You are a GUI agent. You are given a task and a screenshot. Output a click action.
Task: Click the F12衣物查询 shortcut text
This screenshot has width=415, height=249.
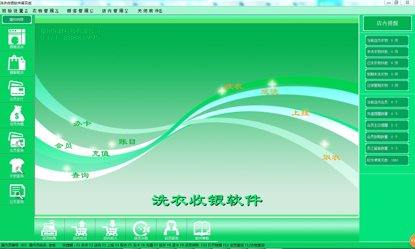point(255,245)
